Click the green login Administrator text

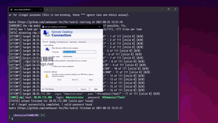click(x=75, y=97)
